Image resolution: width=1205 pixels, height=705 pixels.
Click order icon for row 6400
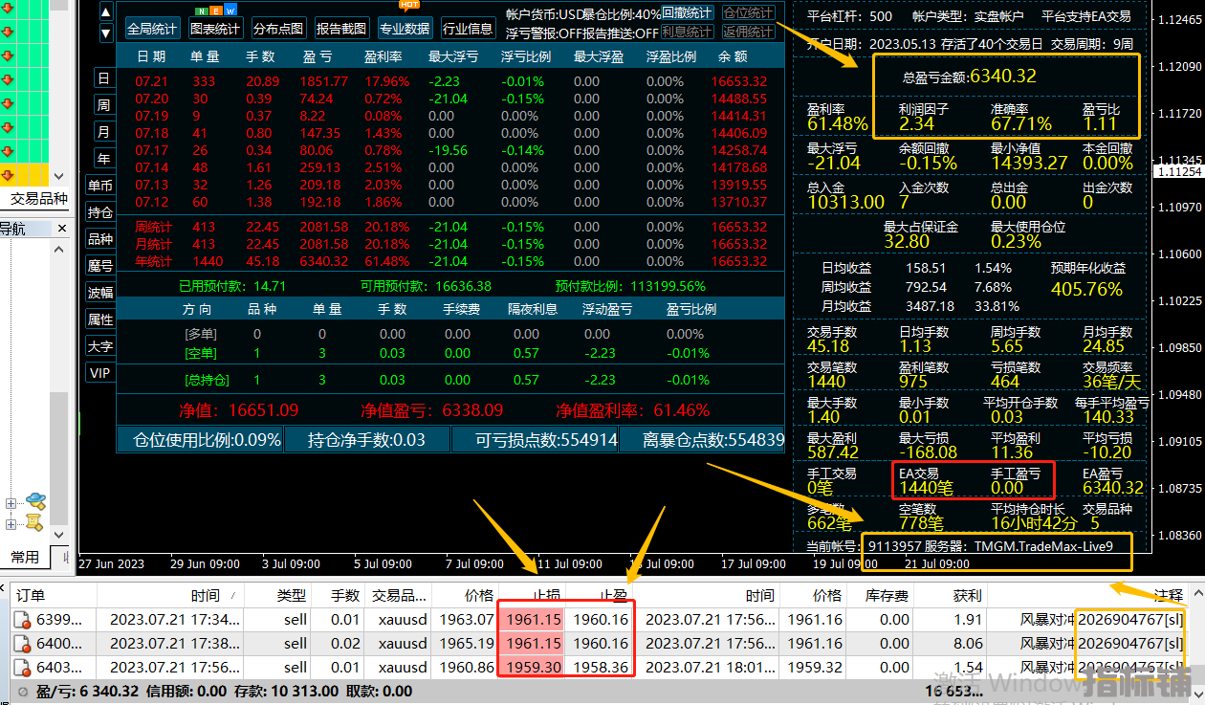coord(22,644)
